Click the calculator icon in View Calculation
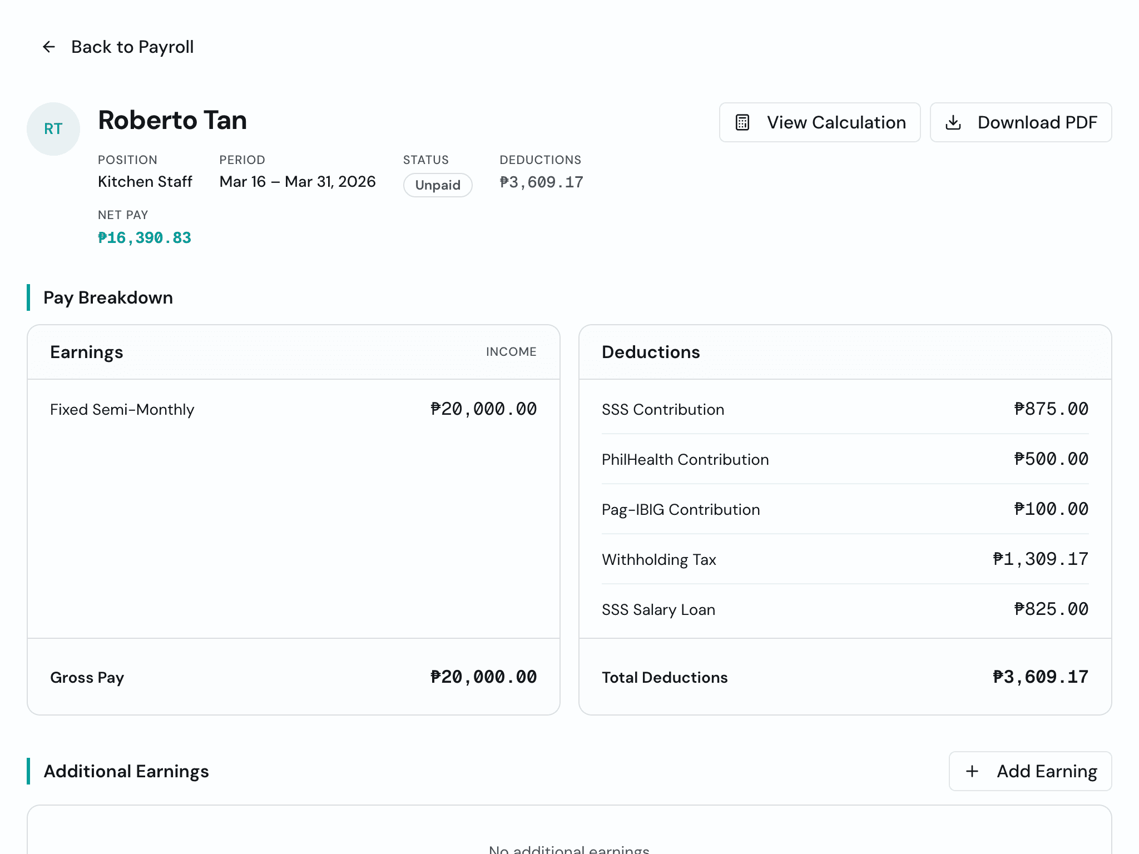 [742, 122]
